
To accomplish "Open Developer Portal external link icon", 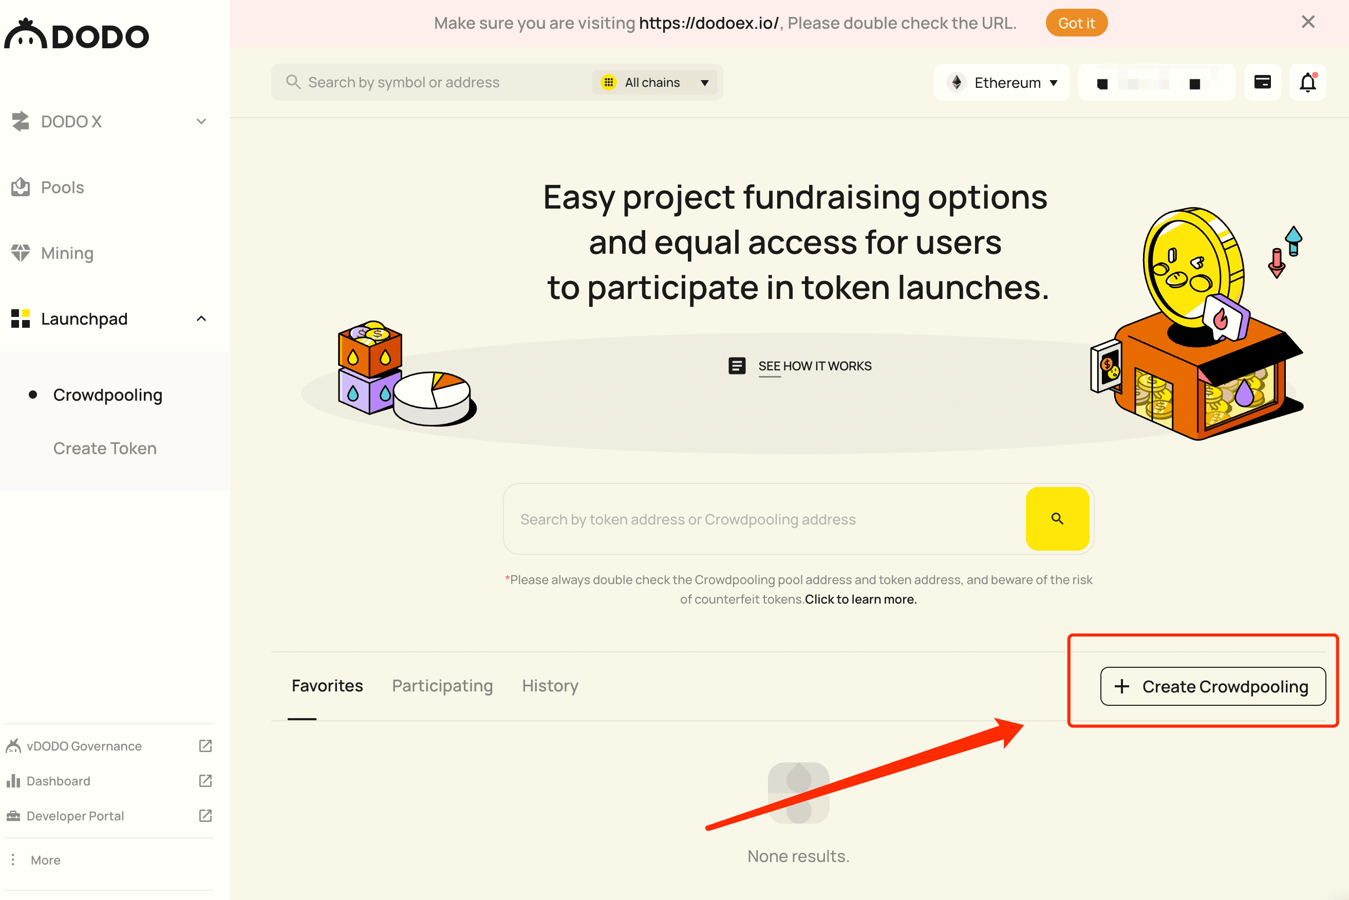I will (x=205, y=816).
